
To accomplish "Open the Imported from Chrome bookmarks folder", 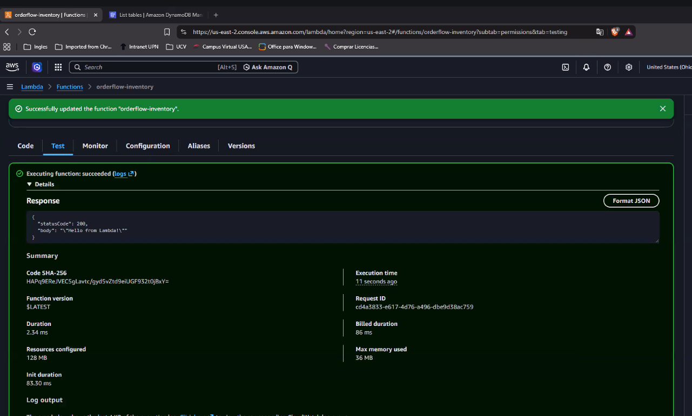I will pyautogui.click(x=84, y=47).
